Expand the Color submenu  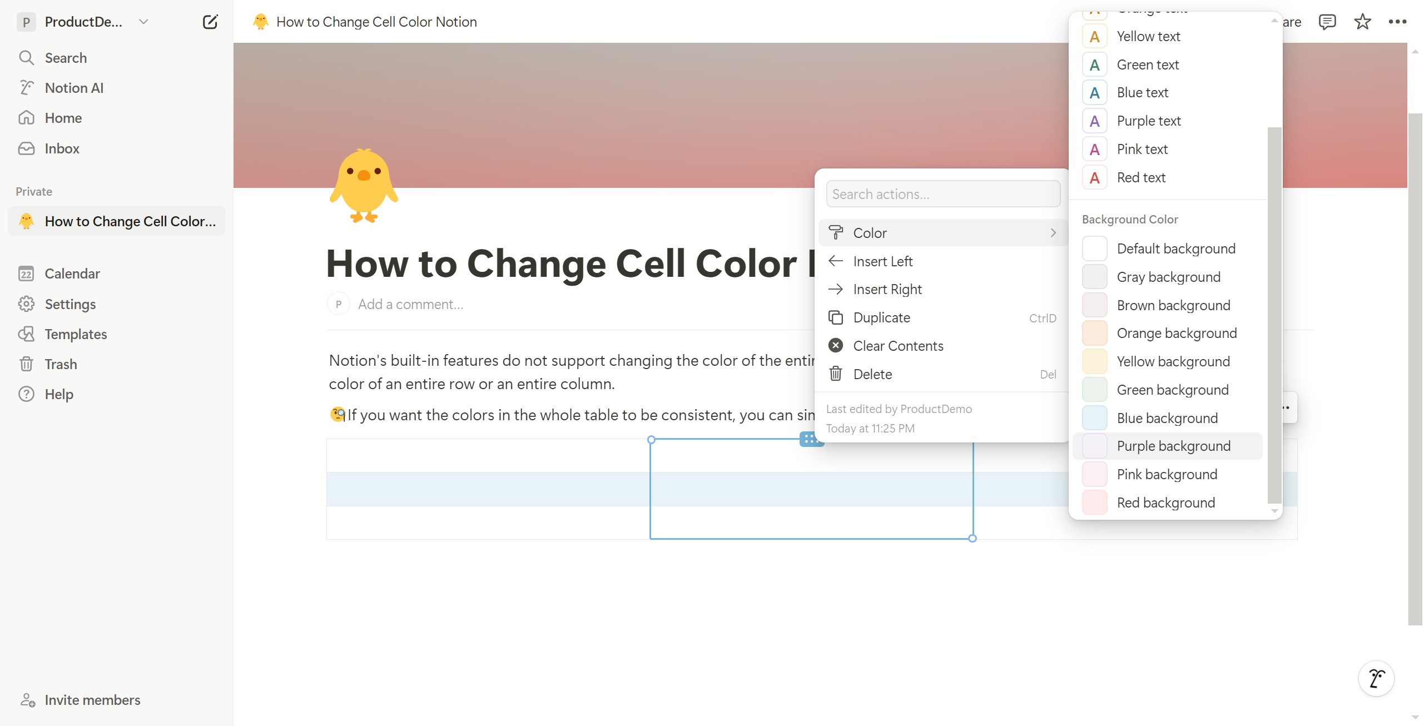click(942, 233)
